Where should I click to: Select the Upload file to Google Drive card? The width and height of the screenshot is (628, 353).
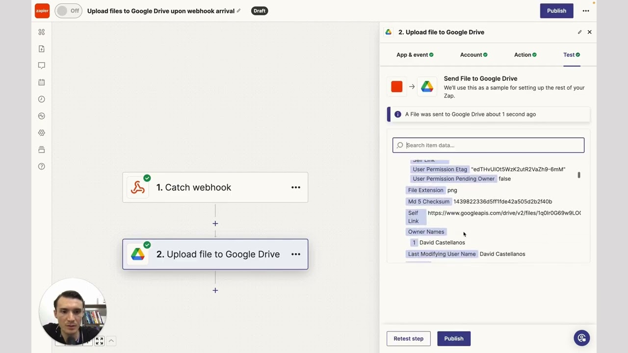coord(215,254)
